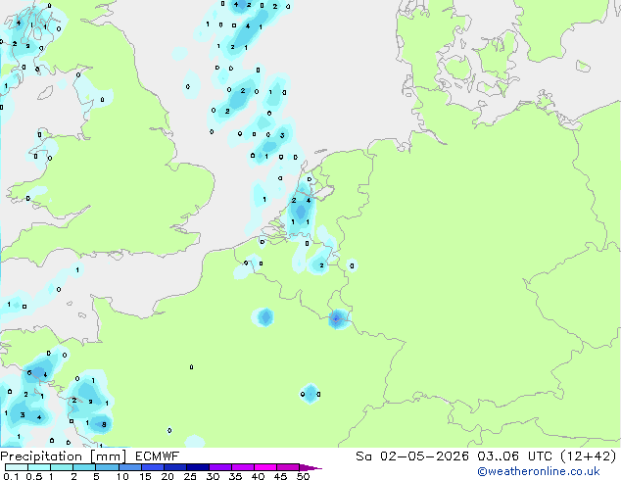Click the legend swatch between 0.5 and 1

pos(39,467)
